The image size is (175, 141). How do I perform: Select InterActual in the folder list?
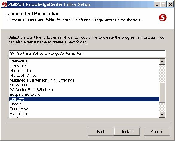click(84, 61)
